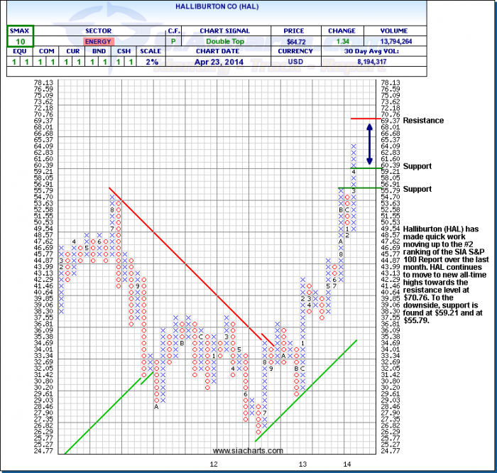This screenshot has width=497, height=473.
Task: Click the 2% scale value
Action: 147,62
